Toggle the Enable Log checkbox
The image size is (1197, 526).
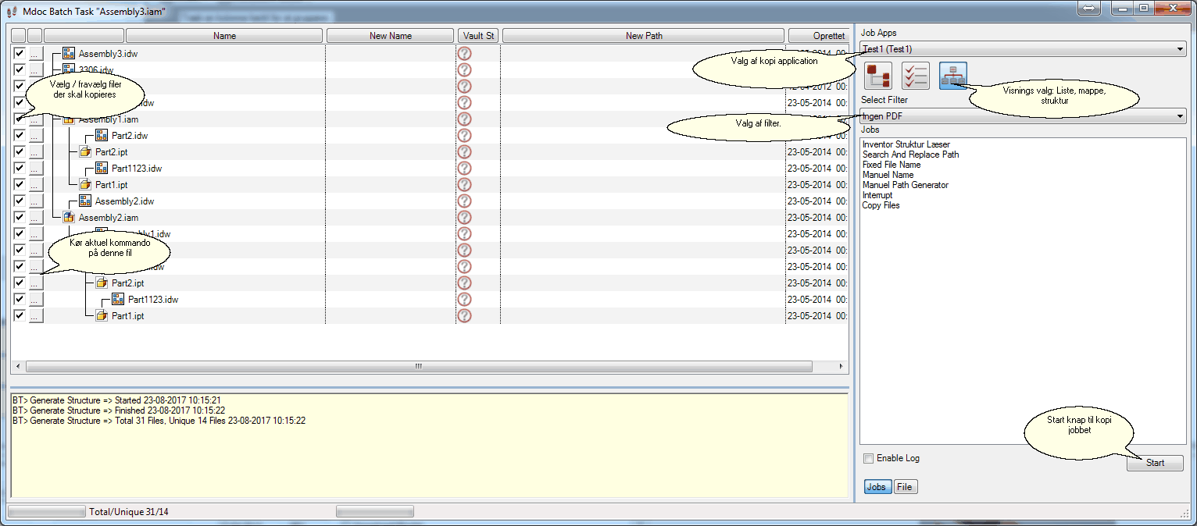869,459
